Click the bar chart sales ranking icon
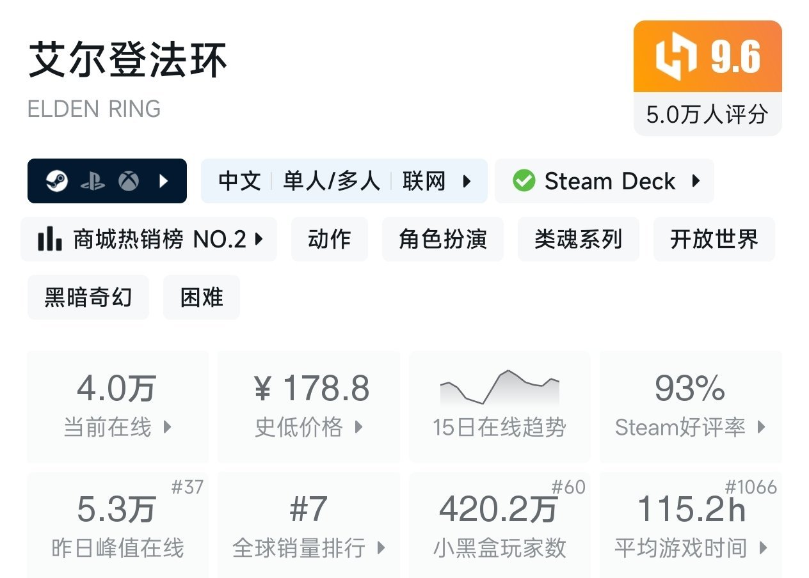 coord(50,240)
